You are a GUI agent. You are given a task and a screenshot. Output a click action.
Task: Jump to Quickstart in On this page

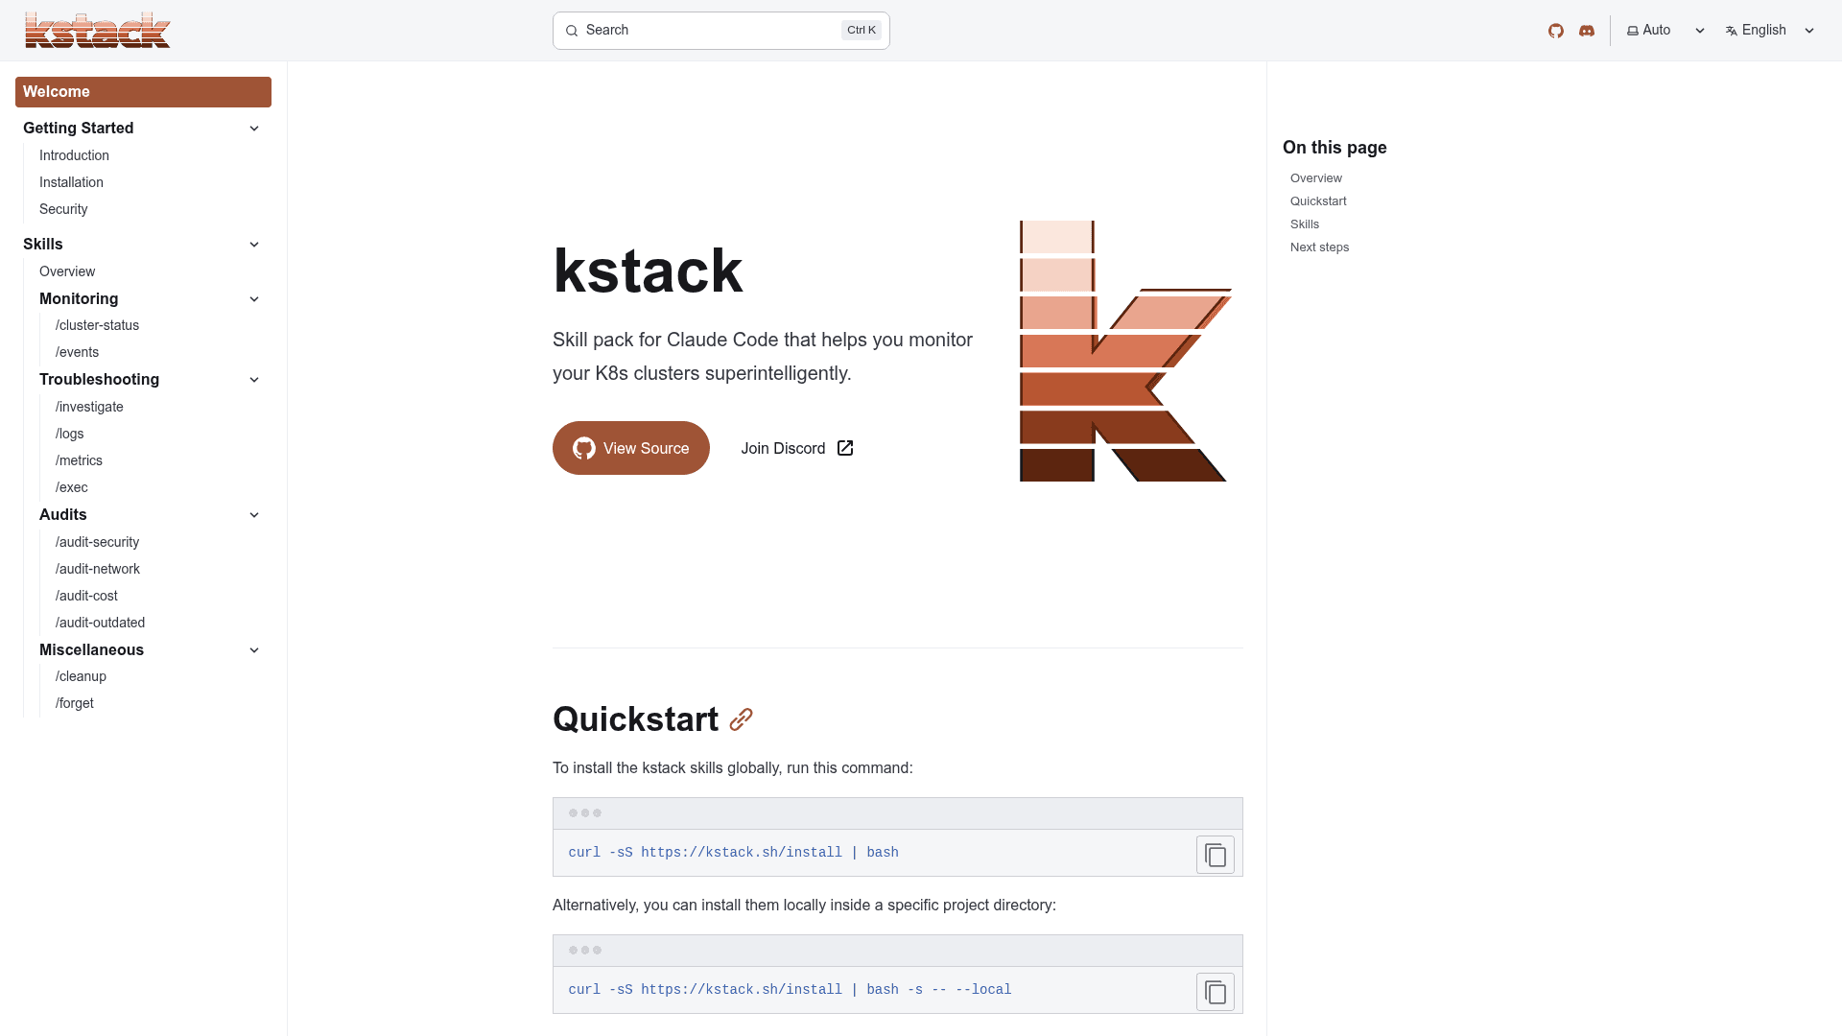(x=1318, y=201)
